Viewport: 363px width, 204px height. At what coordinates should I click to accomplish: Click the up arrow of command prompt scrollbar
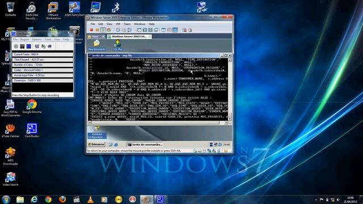point(230,60)
